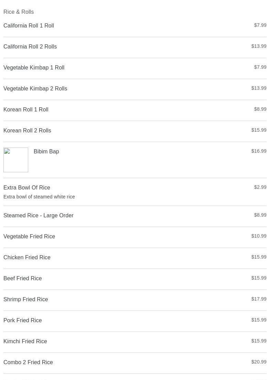The image size is (270, 380).
Task: Select Korean Roll 2 Rolls
Action: (x=28, y=131)
